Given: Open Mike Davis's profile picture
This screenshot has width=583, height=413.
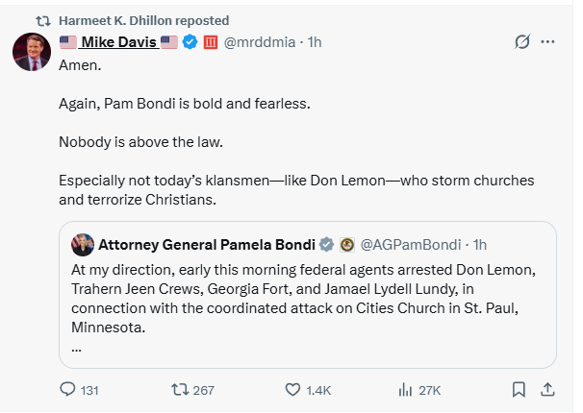Looking at the screenshot, I should [x=32, y=52].
